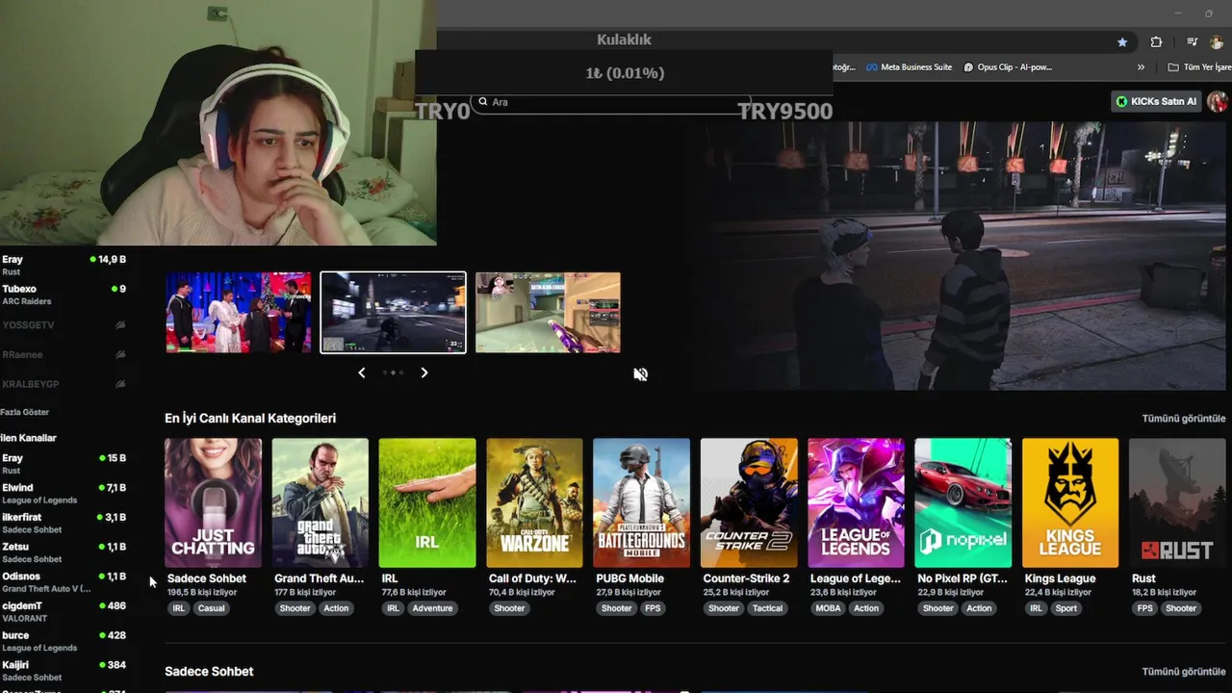This screenshot has height=693, width=1232.
Task: Click the Action tag under Grand Theft Auto
Action: (x=336, y=608)
